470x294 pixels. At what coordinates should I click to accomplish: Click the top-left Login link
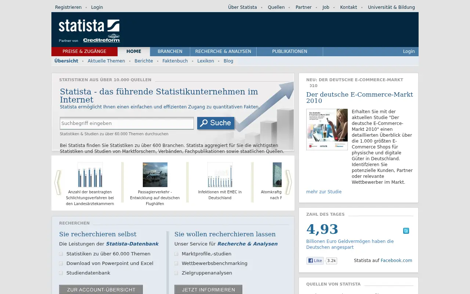(x=97, y=7)
